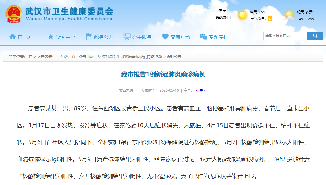Click the national emblem logo
This screenshot has width=326, height=185.
[14, 14]
